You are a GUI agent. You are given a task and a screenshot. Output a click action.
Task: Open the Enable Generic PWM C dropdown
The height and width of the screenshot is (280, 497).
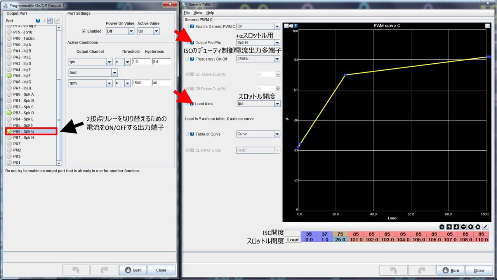click(x=258, y=26)
